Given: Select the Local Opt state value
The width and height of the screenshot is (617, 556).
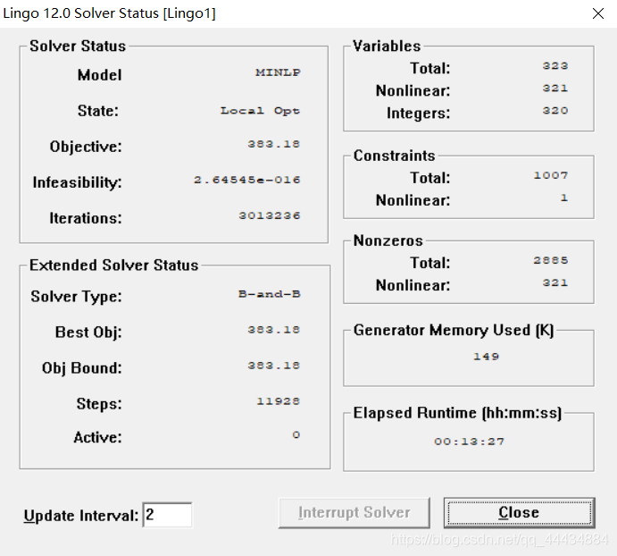Looking at the screenshot, I should 260,111.
